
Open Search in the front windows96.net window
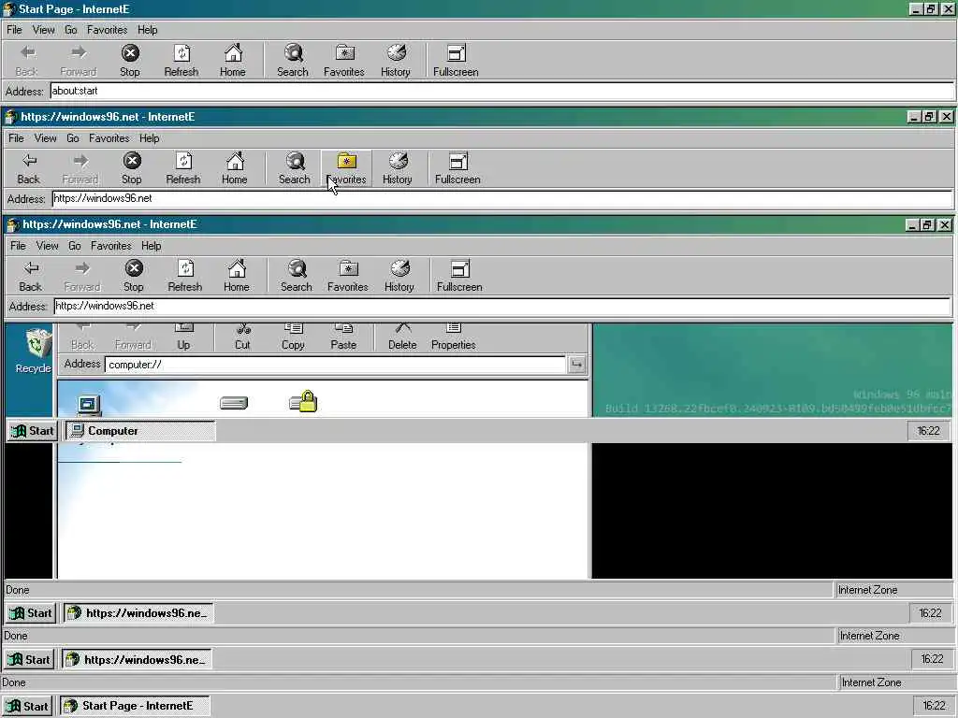pyautogui.click(x=297, y=276)
